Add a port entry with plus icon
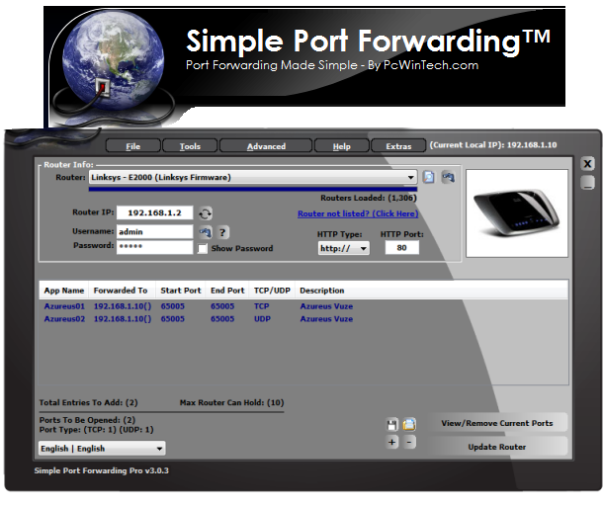603x506 pixels. click(x=391, y=442)
